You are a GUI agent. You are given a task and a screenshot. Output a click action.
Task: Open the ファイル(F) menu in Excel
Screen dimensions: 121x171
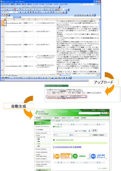click(6, 4)
